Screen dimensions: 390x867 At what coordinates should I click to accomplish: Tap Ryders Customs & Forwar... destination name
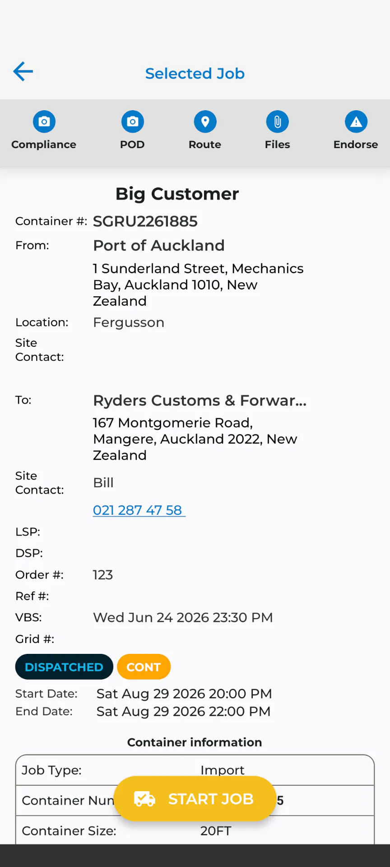(x=200, y=401)
